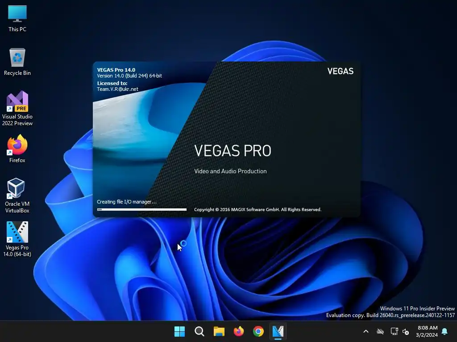Image resolution: width=457 pixels, height=342 pixels.
Task: Click "Version 14.0 (Build 244) 64-bit" text
Action: [129, 76]
